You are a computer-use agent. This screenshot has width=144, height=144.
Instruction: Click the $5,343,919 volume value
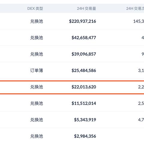(85, 120)
